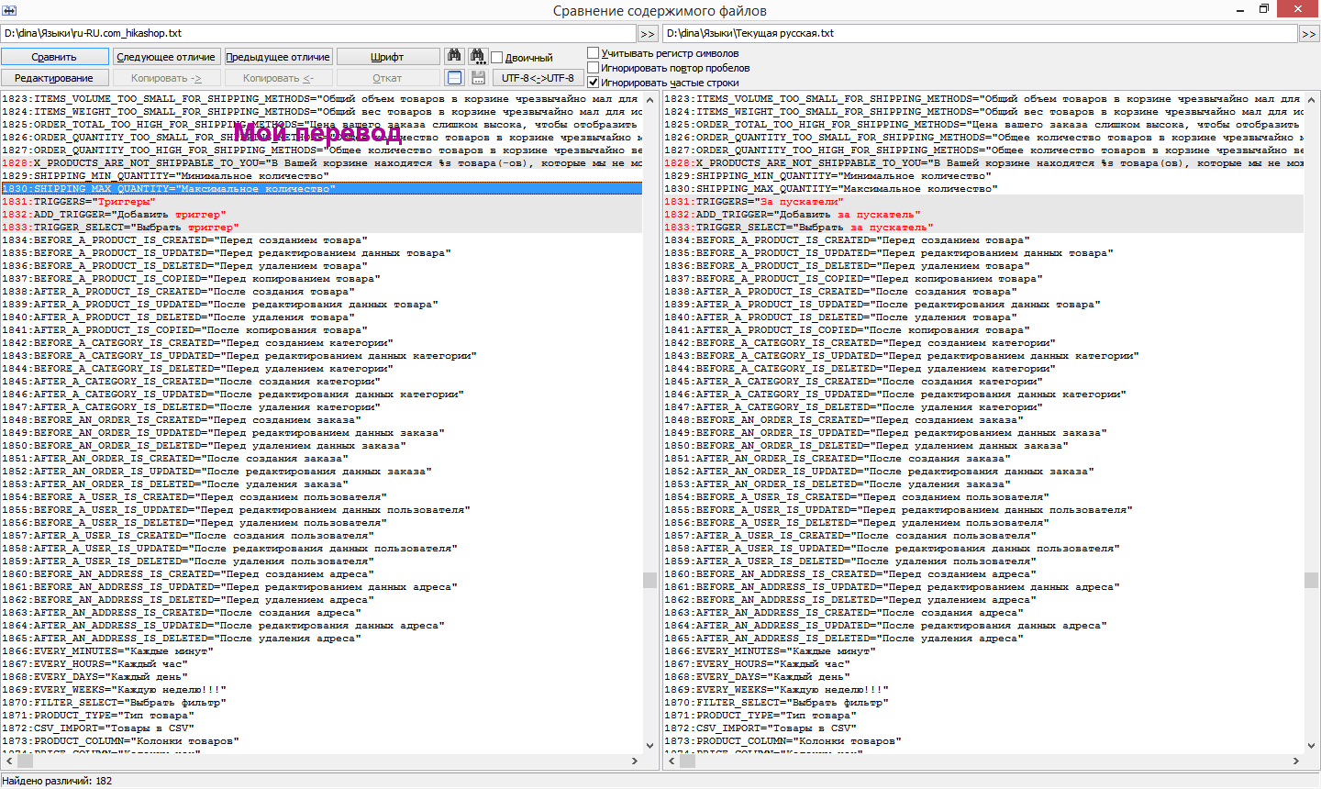Restore the window using the title bar button
Viewport: 1321px width, 789px height.
tap(1263, 9)
